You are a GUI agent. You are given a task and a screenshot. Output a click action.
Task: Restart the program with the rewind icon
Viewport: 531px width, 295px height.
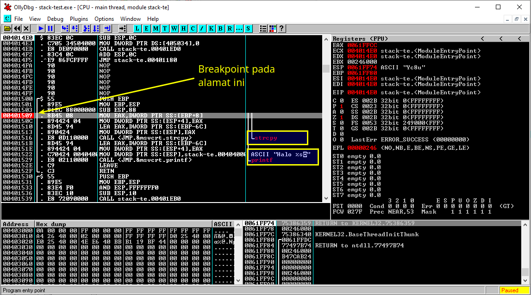17,29
